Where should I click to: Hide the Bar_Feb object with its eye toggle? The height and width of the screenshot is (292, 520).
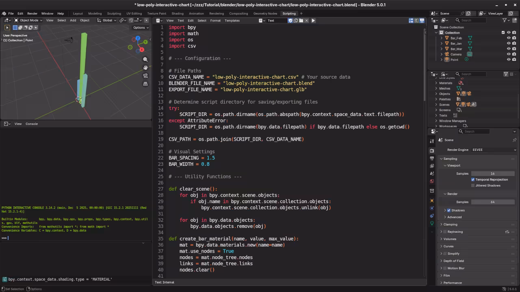(508, 38)
